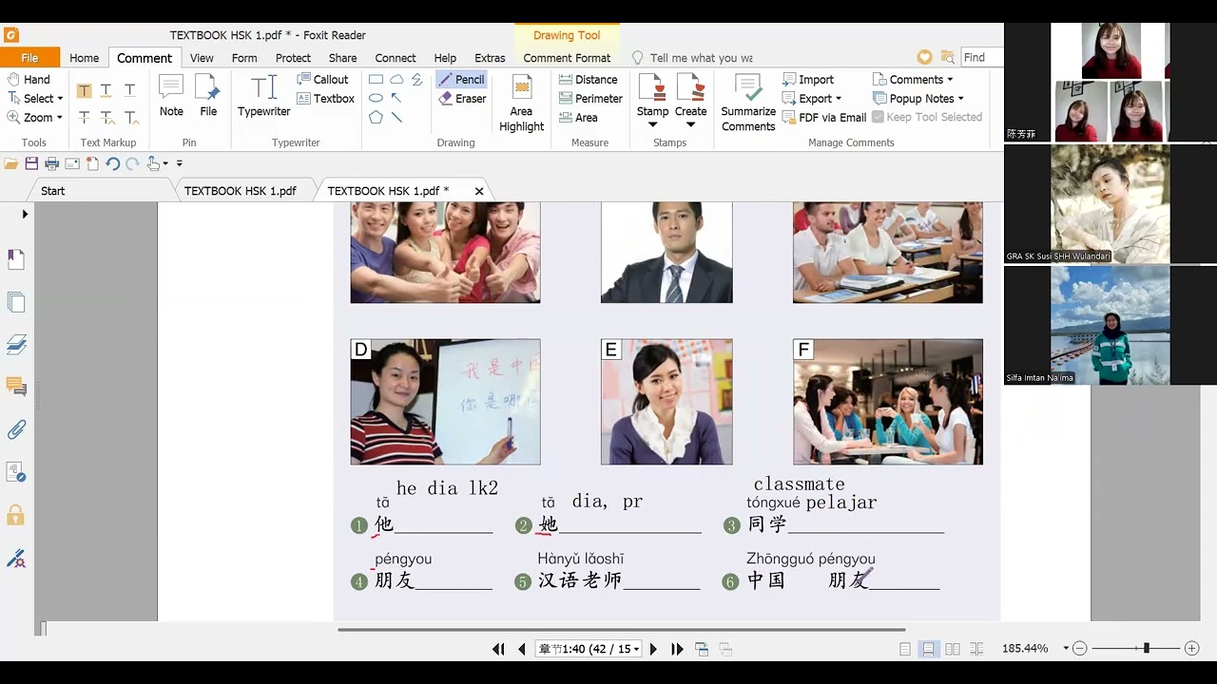Open the Attachments side panel
Image resolution: width=1217 pixels, height=684 pixels.
pos(16,429)
